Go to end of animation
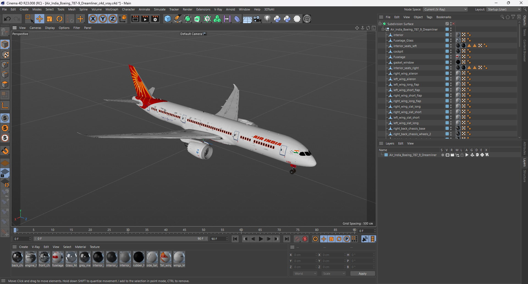Screen dimensions: 528x284 click(x=287, y=239)
